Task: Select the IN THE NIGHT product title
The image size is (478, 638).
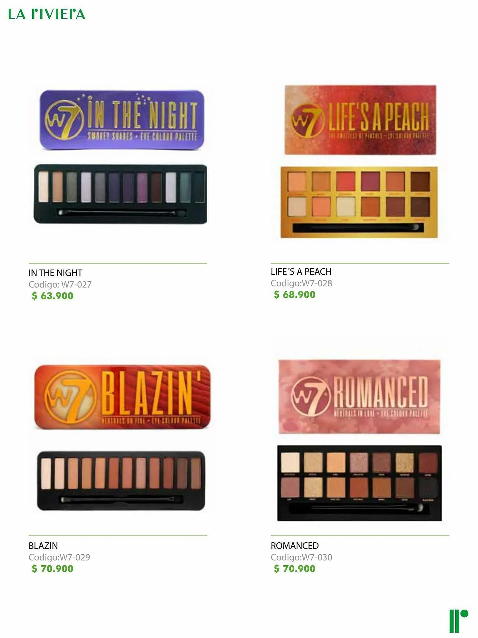Action: point(55,273)
